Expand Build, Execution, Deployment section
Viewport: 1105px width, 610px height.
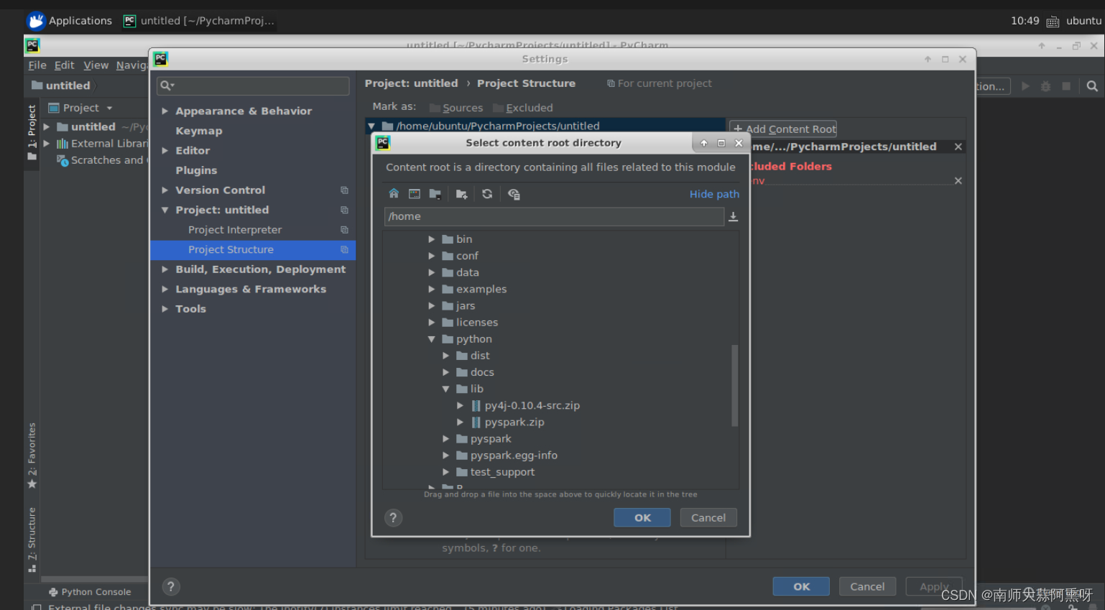click(x=165, y=269)
